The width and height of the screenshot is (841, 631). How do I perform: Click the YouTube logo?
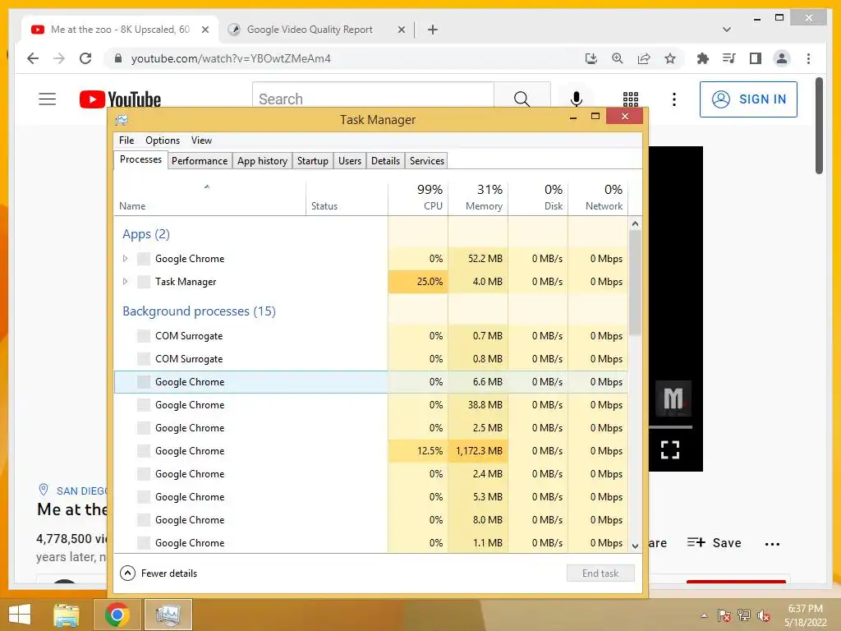tap(120, 99)
